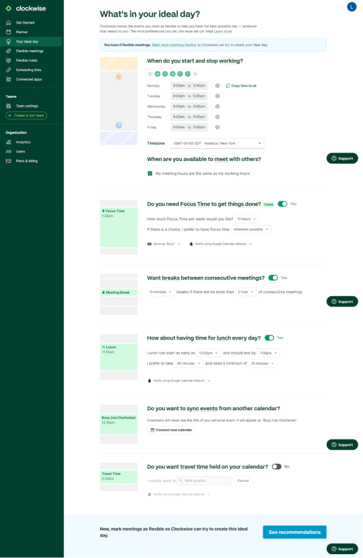363x558 pixels.
Task: Click the Clockwise logo
Action: tap(25, 8)
